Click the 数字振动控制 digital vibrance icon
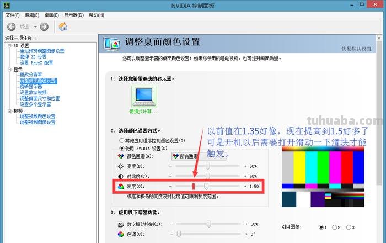This screenshot has height=243, width=386. [x=121, y=224]
